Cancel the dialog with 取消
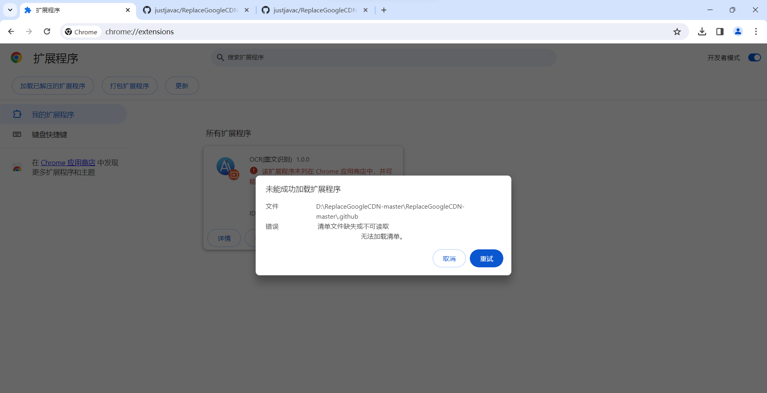The image size is (767, 393). coord(449,258)
